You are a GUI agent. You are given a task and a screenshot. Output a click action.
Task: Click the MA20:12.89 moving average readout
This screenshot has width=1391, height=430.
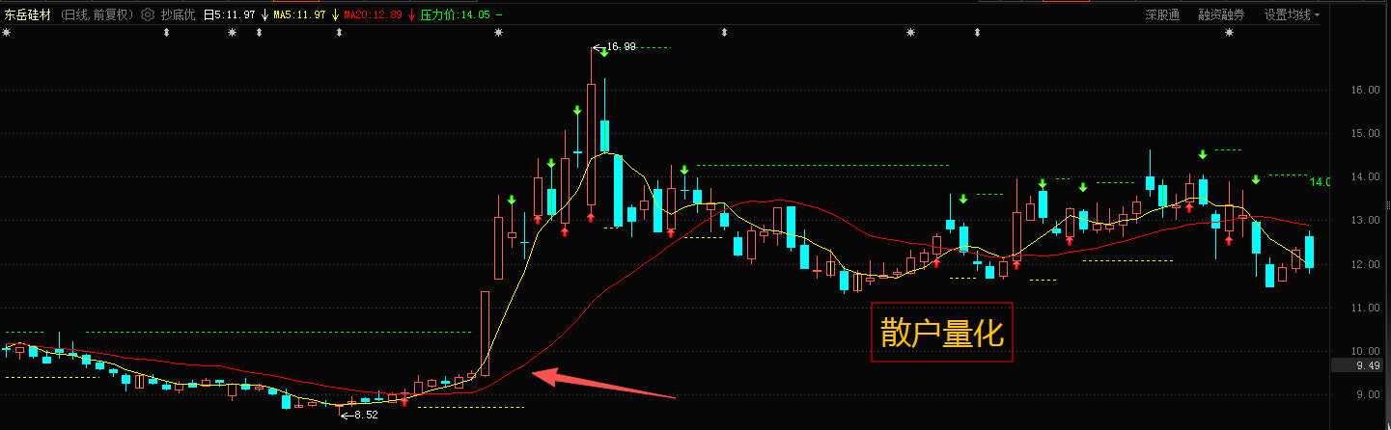(x=375, y=14)
